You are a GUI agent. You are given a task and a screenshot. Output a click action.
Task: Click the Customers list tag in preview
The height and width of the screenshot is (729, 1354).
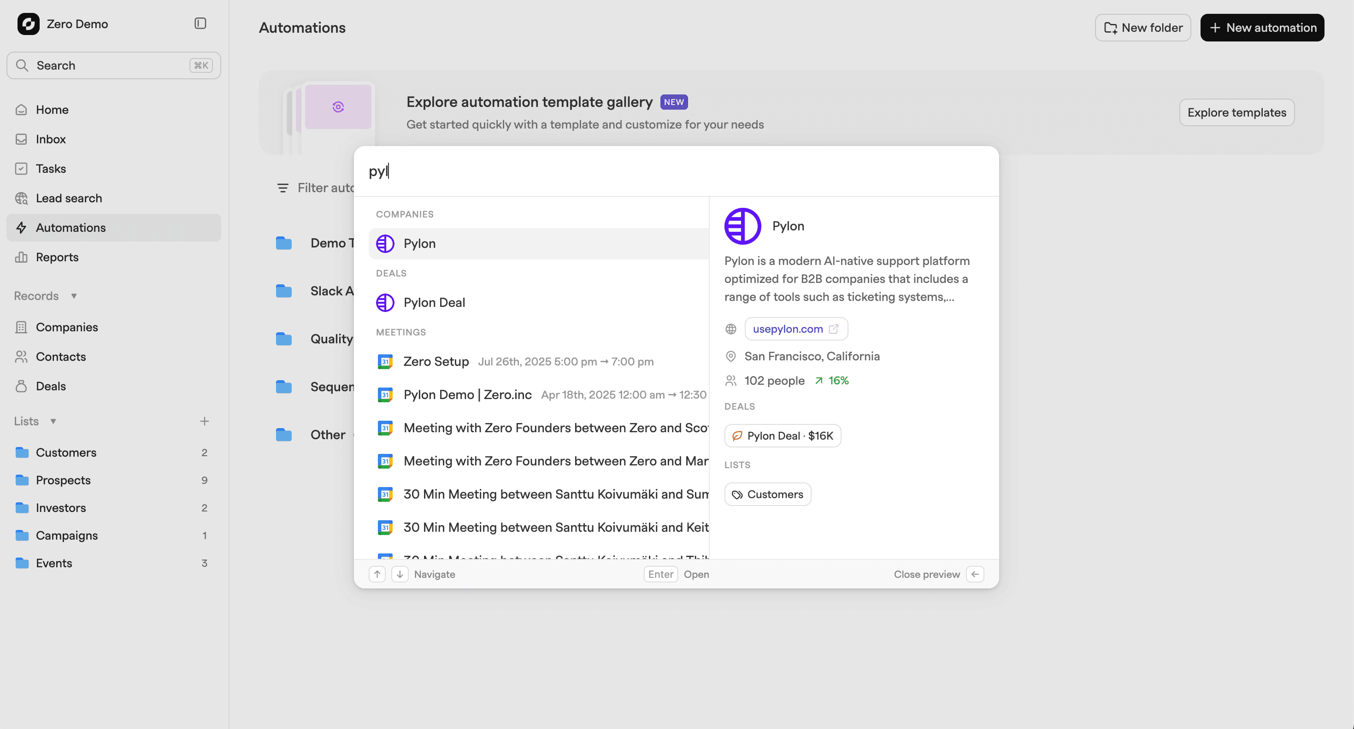pyautogui.click(x=767, y=494)
